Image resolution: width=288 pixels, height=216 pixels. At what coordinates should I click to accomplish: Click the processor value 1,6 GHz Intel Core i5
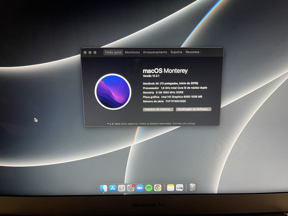(x=184, y=88)
